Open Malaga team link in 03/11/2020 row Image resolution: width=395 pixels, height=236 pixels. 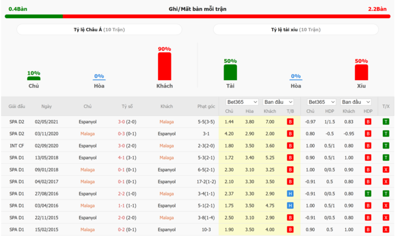point(88,133)
